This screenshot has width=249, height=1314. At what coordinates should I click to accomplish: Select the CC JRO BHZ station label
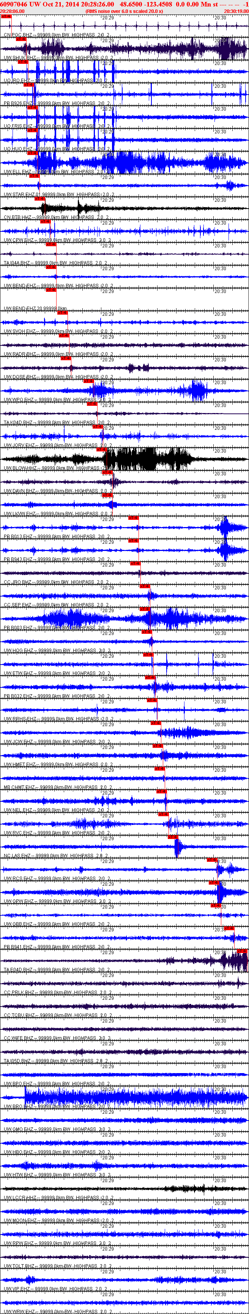coord(57,583)
